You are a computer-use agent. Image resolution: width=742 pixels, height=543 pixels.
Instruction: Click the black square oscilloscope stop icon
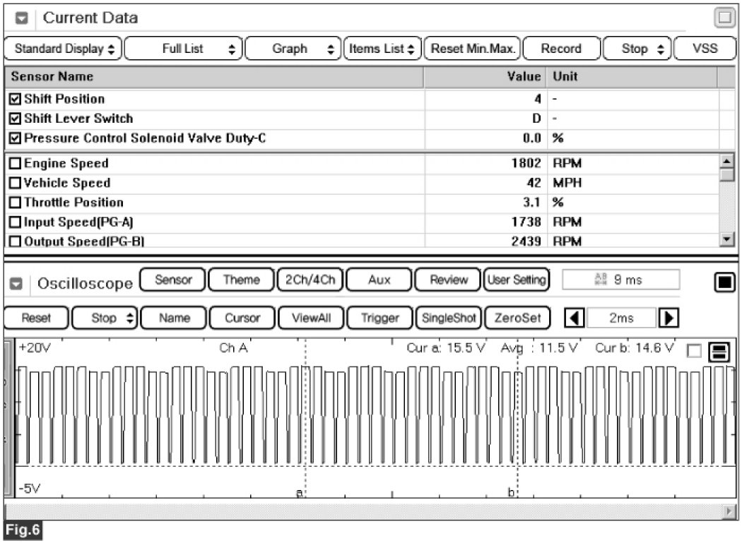723,283
